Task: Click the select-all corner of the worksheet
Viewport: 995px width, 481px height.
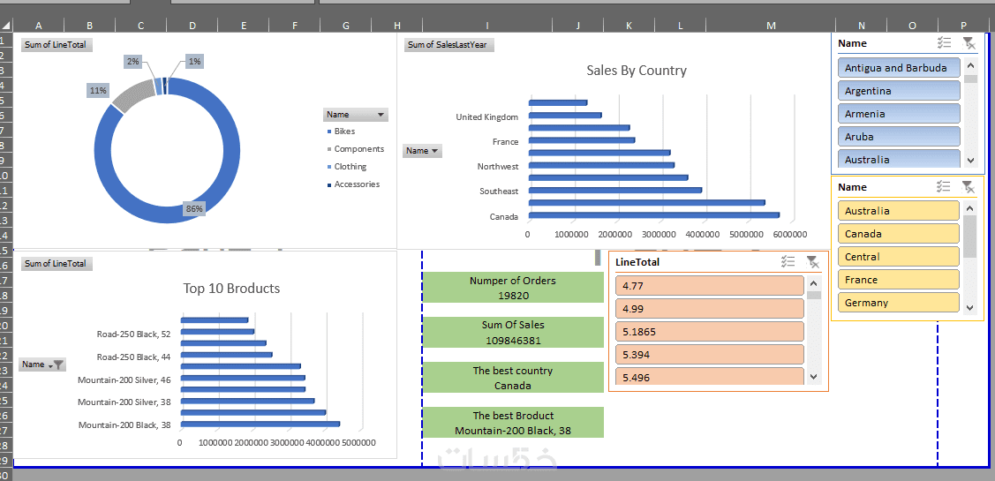Action: 6,26
